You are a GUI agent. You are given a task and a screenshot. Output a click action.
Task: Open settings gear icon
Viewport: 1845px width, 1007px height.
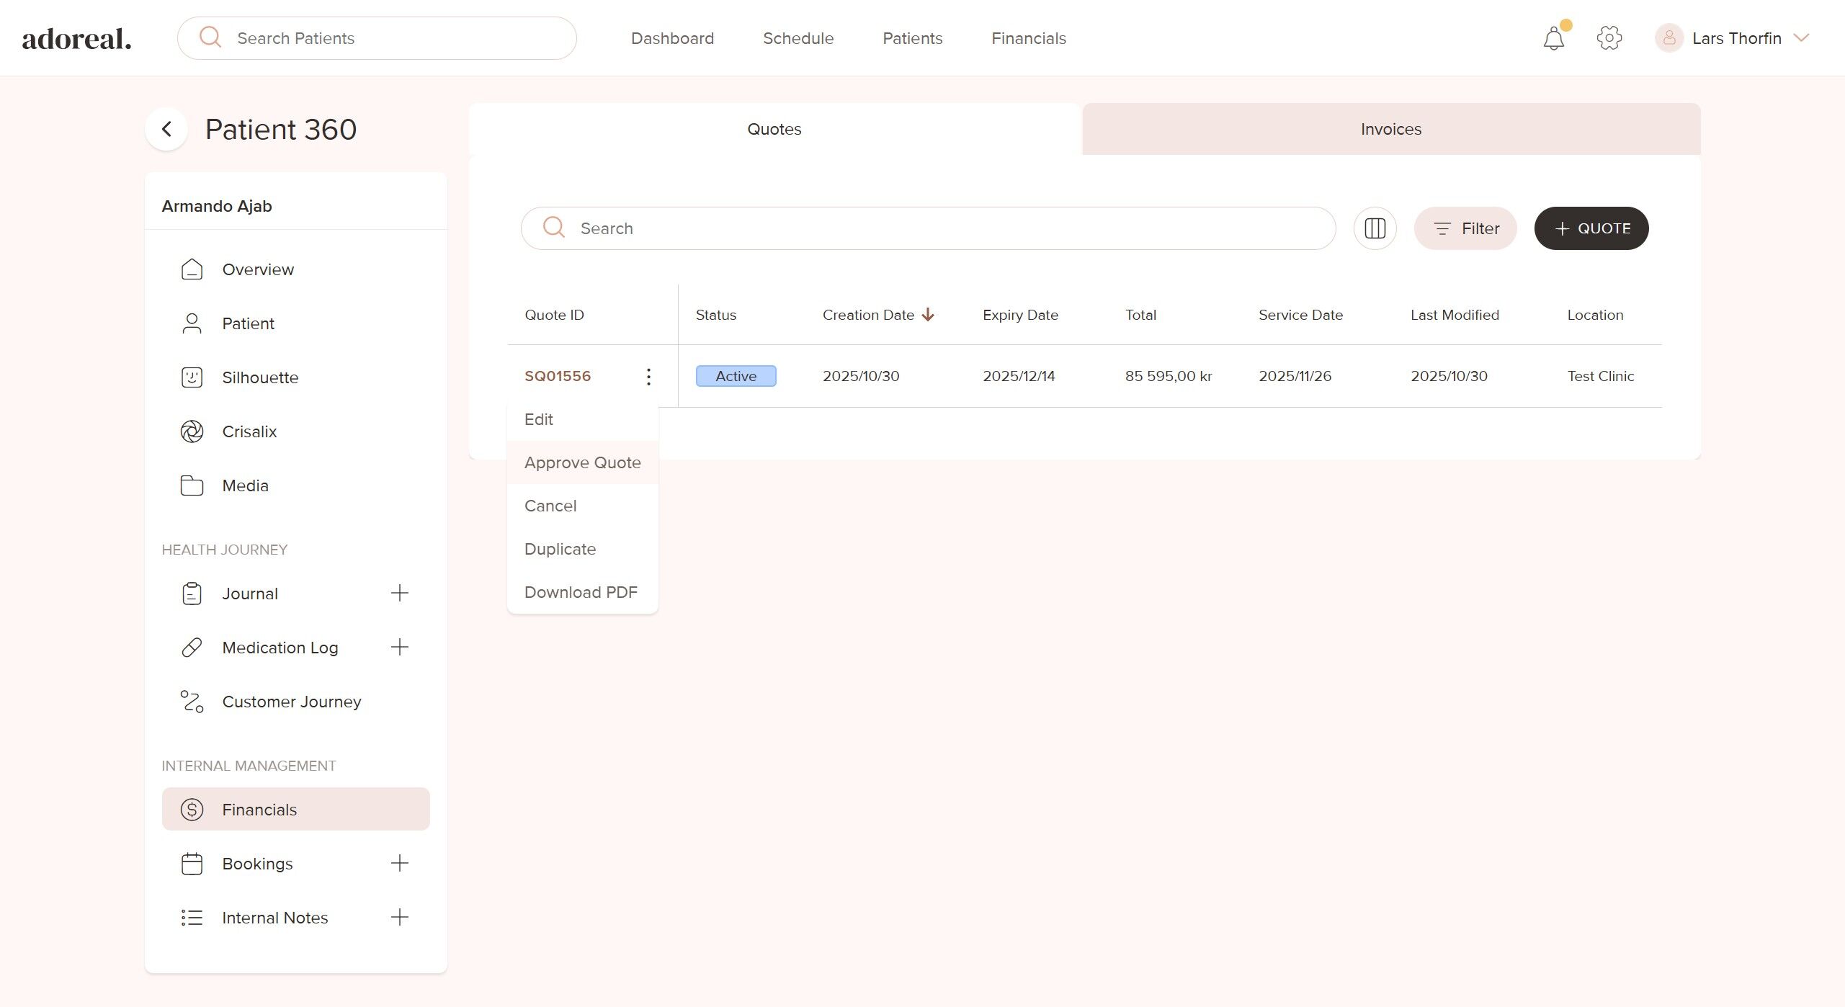(x=1609, y=38)
